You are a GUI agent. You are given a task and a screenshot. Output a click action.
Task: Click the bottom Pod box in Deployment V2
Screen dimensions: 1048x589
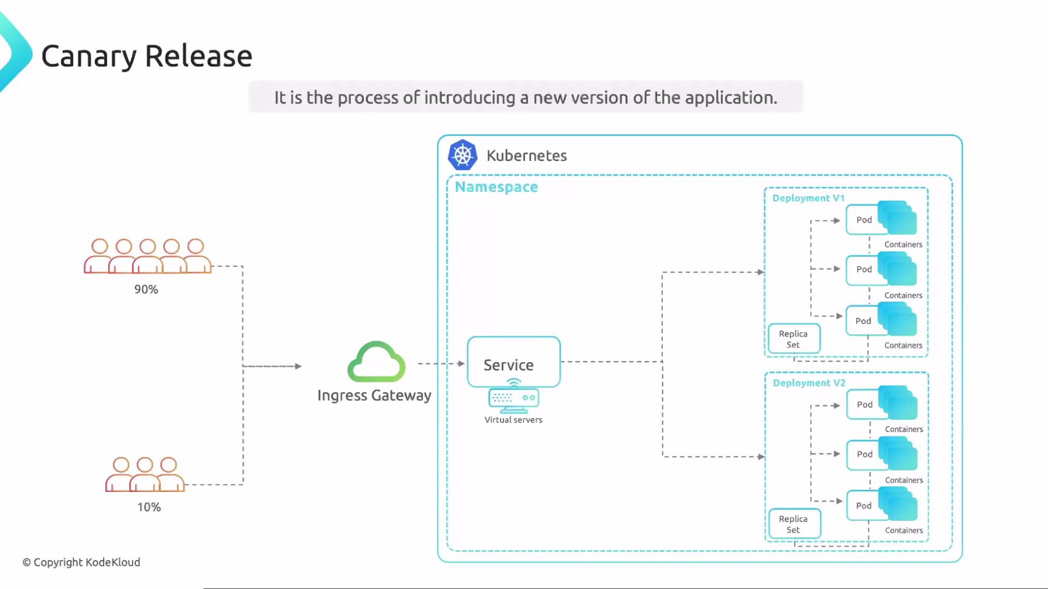pyautogui.click(x=864, y=506)
